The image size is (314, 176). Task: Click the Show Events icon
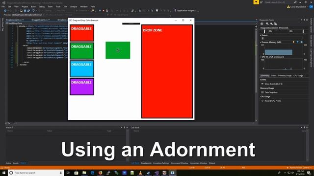click(x=262, y=84)
